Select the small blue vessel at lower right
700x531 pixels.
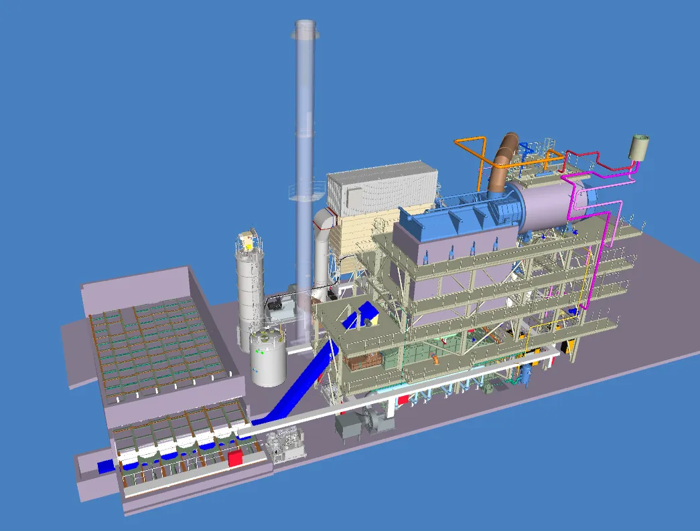pyautogui.click(x=525, y=375)
